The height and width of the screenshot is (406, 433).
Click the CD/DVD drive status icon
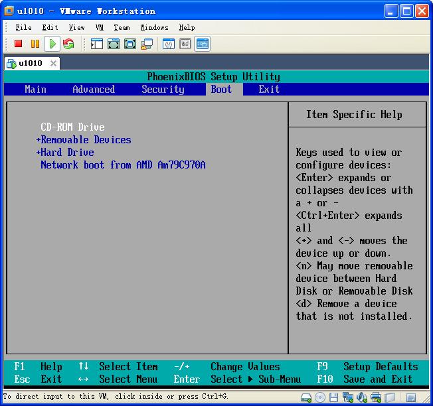pyautogui.click(x=320, y=397)
